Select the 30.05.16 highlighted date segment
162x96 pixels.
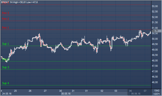(94, 94)
